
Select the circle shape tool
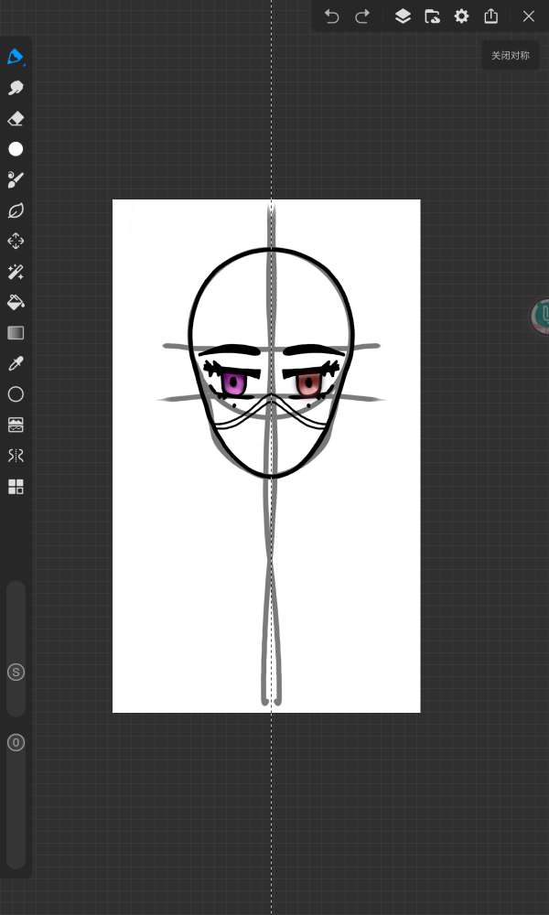coord(16,394)
